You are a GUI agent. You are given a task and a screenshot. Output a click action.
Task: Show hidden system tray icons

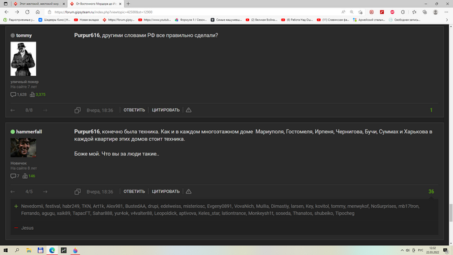point(402,250)
